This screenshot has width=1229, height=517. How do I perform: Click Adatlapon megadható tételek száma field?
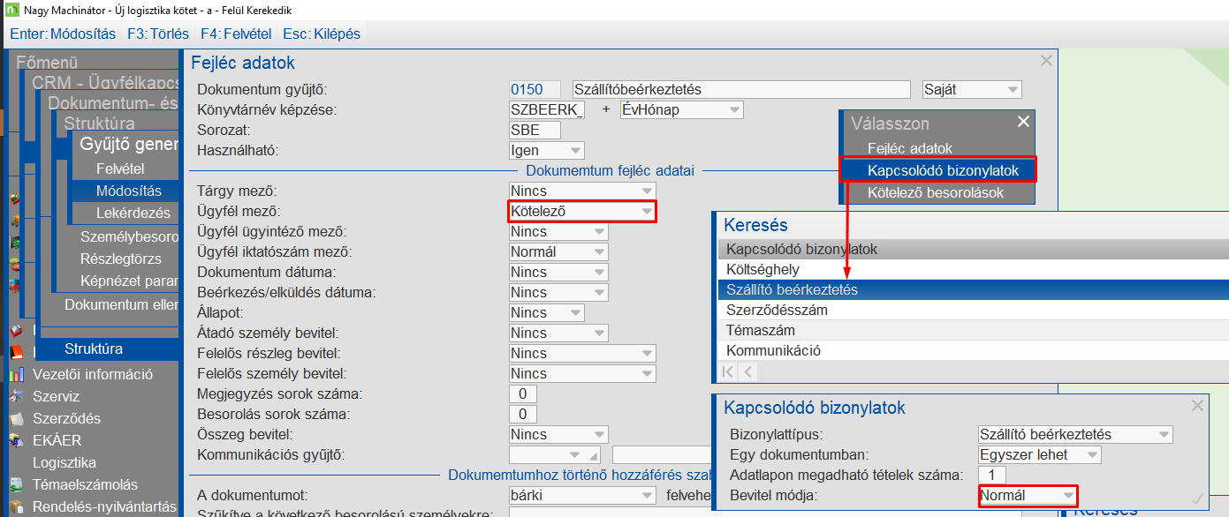tap(991, 475)
